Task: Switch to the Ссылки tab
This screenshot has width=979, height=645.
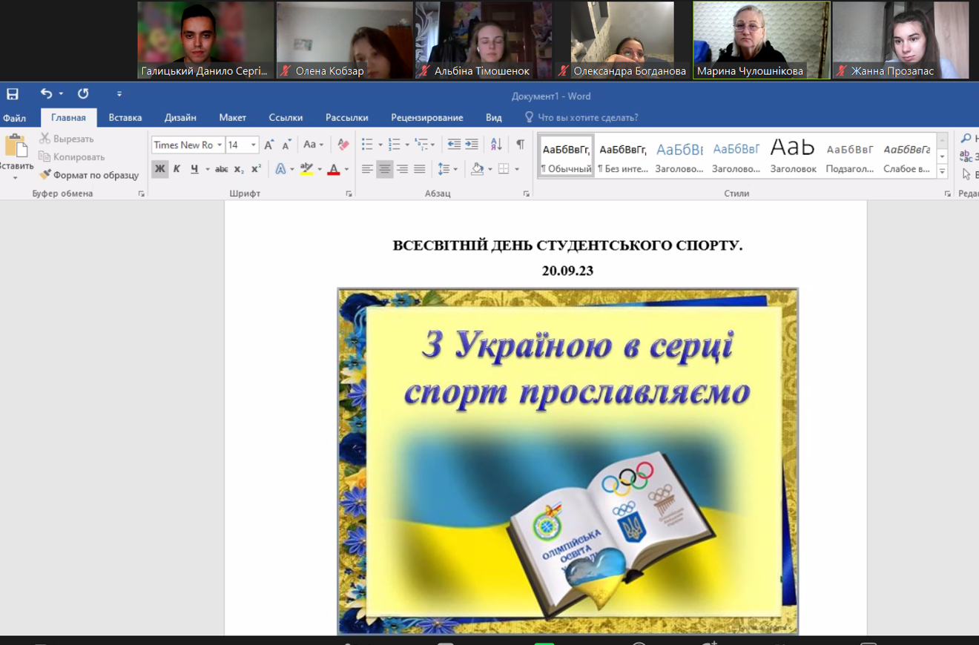Action: [286, 118]
